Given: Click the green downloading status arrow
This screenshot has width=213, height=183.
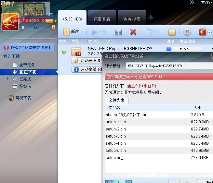Looking at the screenshot, I should (x=64, y=51).
